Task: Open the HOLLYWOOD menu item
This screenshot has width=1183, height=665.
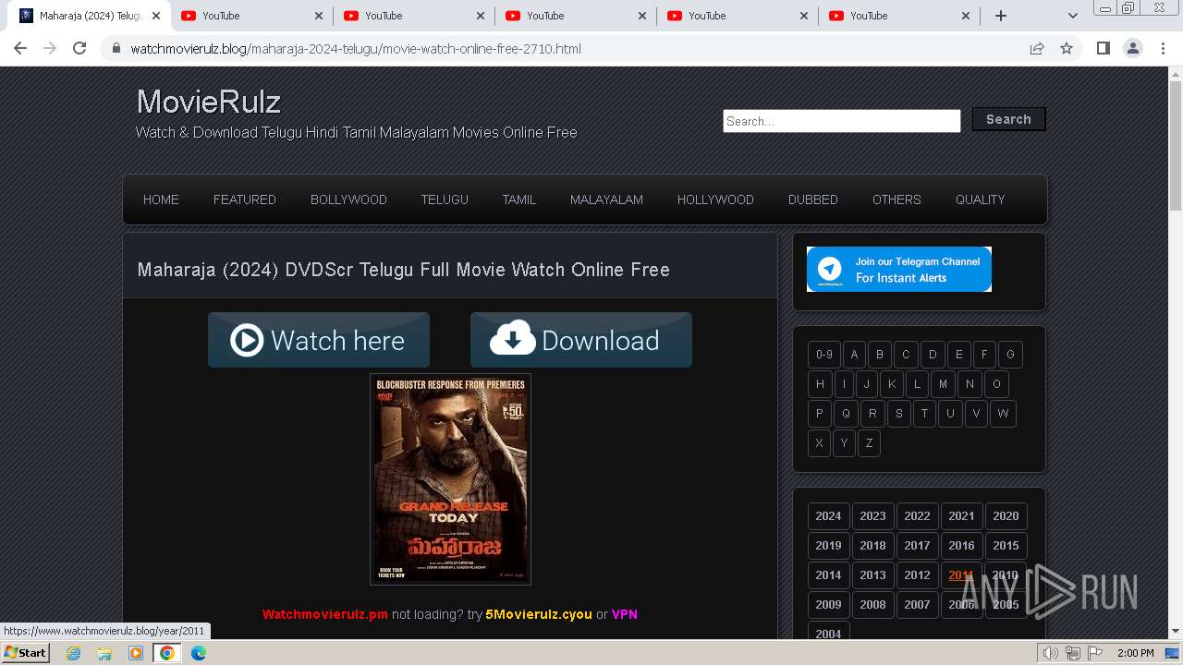Action: pyautogui.click(x=715, y=199)
